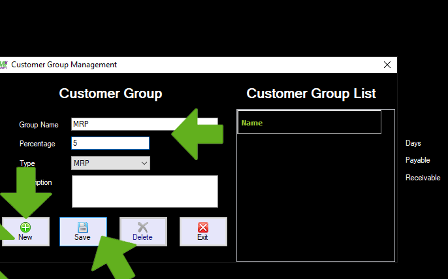448x279 pixels.
Task: Open the Type dropdown showing MRP
Action: click(x=110, y=163)
